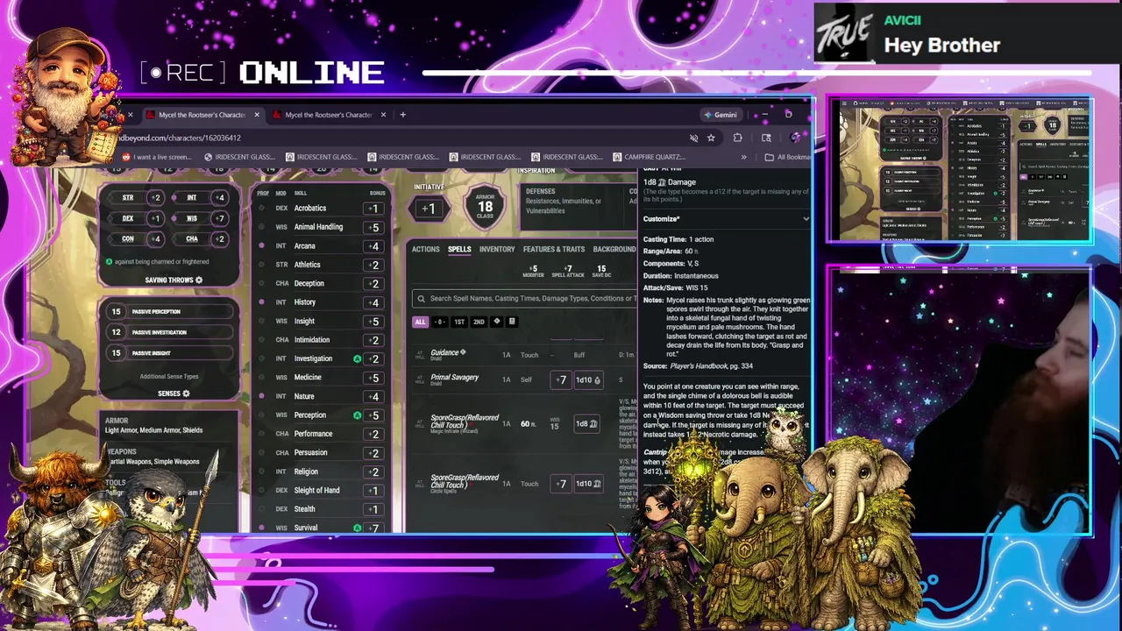Toggle Medicine proficiency dot
This screenshot has width=1122, height=631.
261,378
